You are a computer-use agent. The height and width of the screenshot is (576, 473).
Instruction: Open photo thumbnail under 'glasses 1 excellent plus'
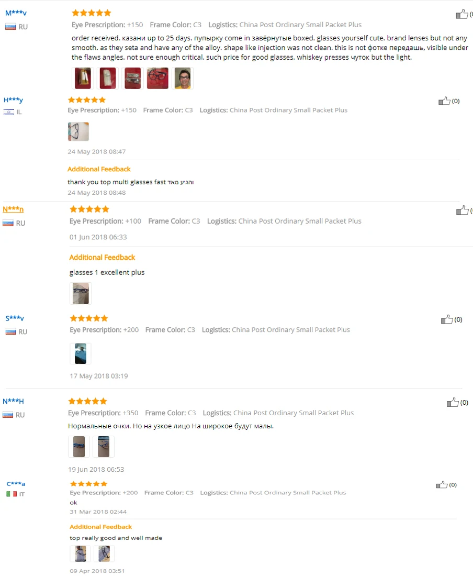coord(81,294)
